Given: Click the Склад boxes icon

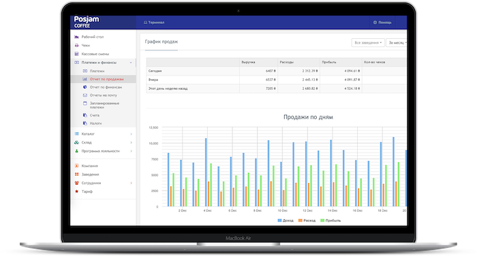Looking at the screenshot, I should point(76,142).
